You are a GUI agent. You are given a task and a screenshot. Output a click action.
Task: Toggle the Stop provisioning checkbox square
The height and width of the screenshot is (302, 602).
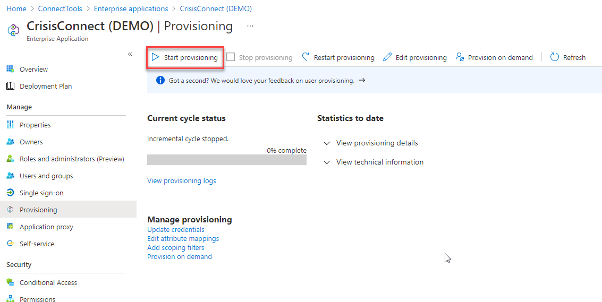point(231,57)
